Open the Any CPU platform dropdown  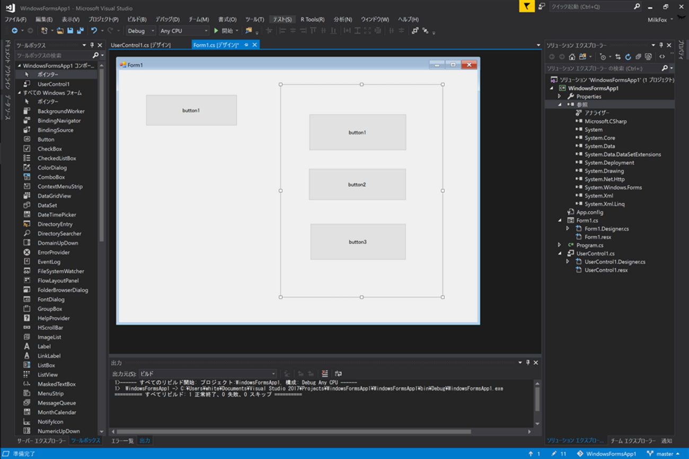coord(183,31)
